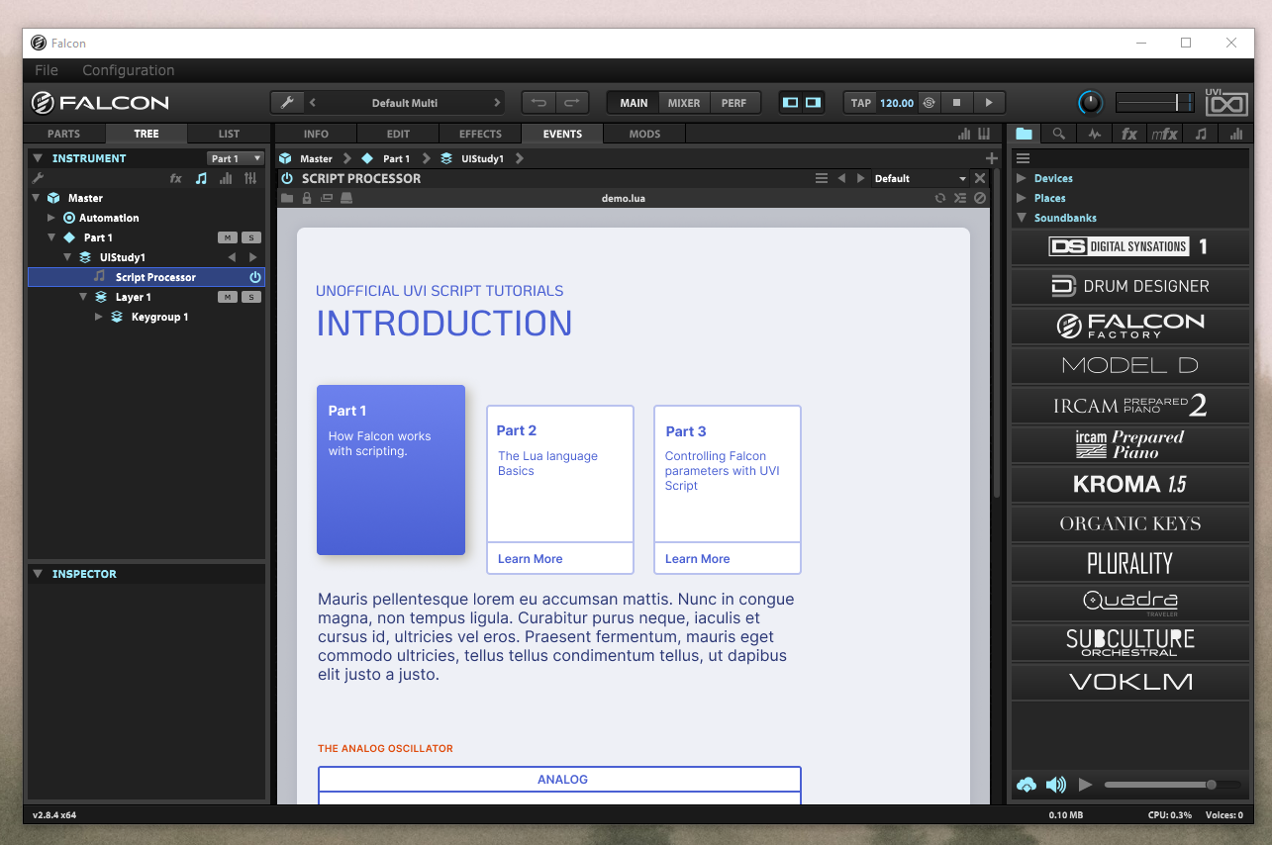Click the waveform tab icon in browser
This screenshot has height=845, width=1272.
tap(1094, 134)
